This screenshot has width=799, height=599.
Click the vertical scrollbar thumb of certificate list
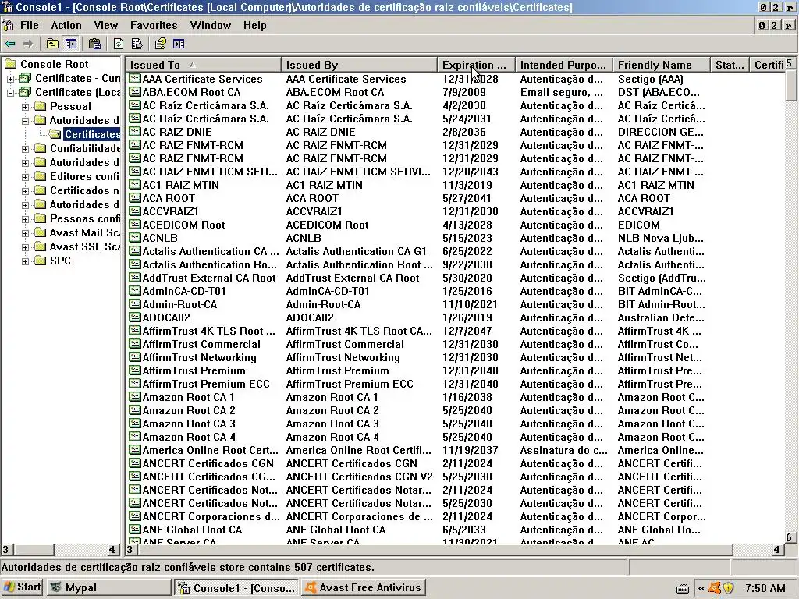[x=791, y=85]
